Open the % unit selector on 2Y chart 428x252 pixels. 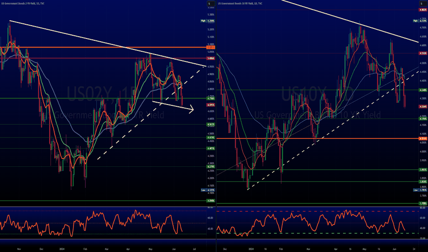(210, 4)
